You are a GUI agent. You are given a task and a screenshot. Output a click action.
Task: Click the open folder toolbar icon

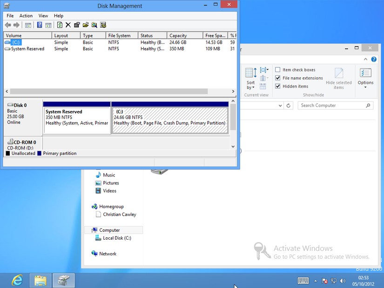pyautogui.click(x=86, y=25)
